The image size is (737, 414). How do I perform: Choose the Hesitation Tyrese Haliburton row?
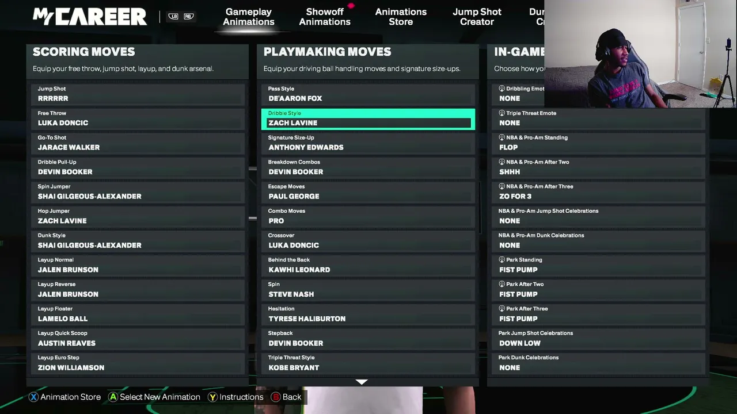pyautogui.click(x=368, y=314)
